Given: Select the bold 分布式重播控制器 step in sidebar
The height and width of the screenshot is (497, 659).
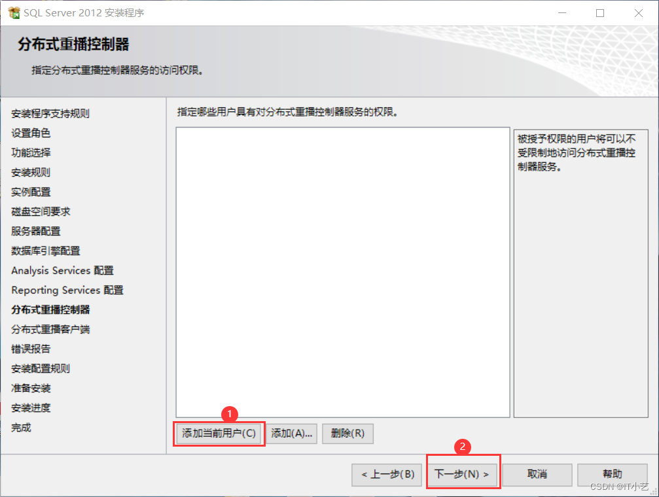Looking at the screenshot, I should click(50, 309).
